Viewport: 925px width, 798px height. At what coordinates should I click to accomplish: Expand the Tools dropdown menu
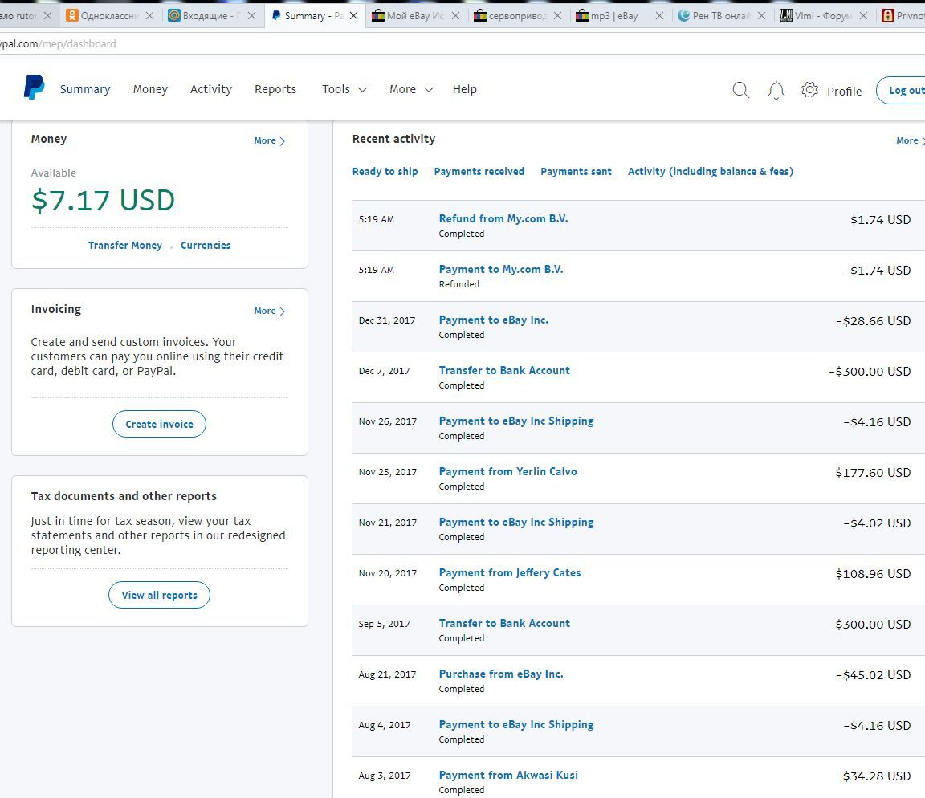(x=344, y=89)
